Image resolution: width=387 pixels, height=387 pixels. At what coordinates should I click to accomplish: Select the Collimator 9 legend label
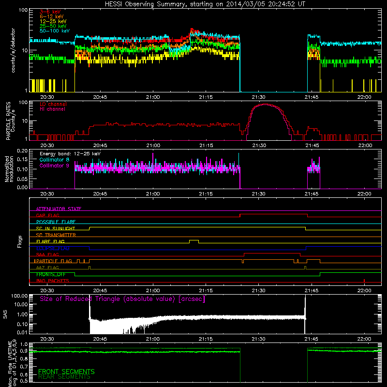point(54,165)
